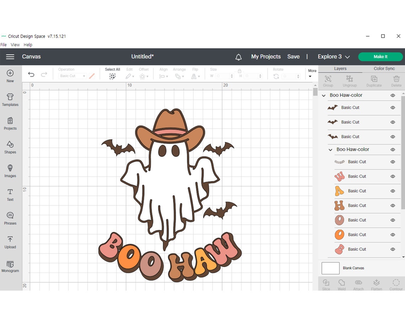Click the green Make It button
Image resolution: width=405 pixels, height=324 pixels.
pos(380,56)
